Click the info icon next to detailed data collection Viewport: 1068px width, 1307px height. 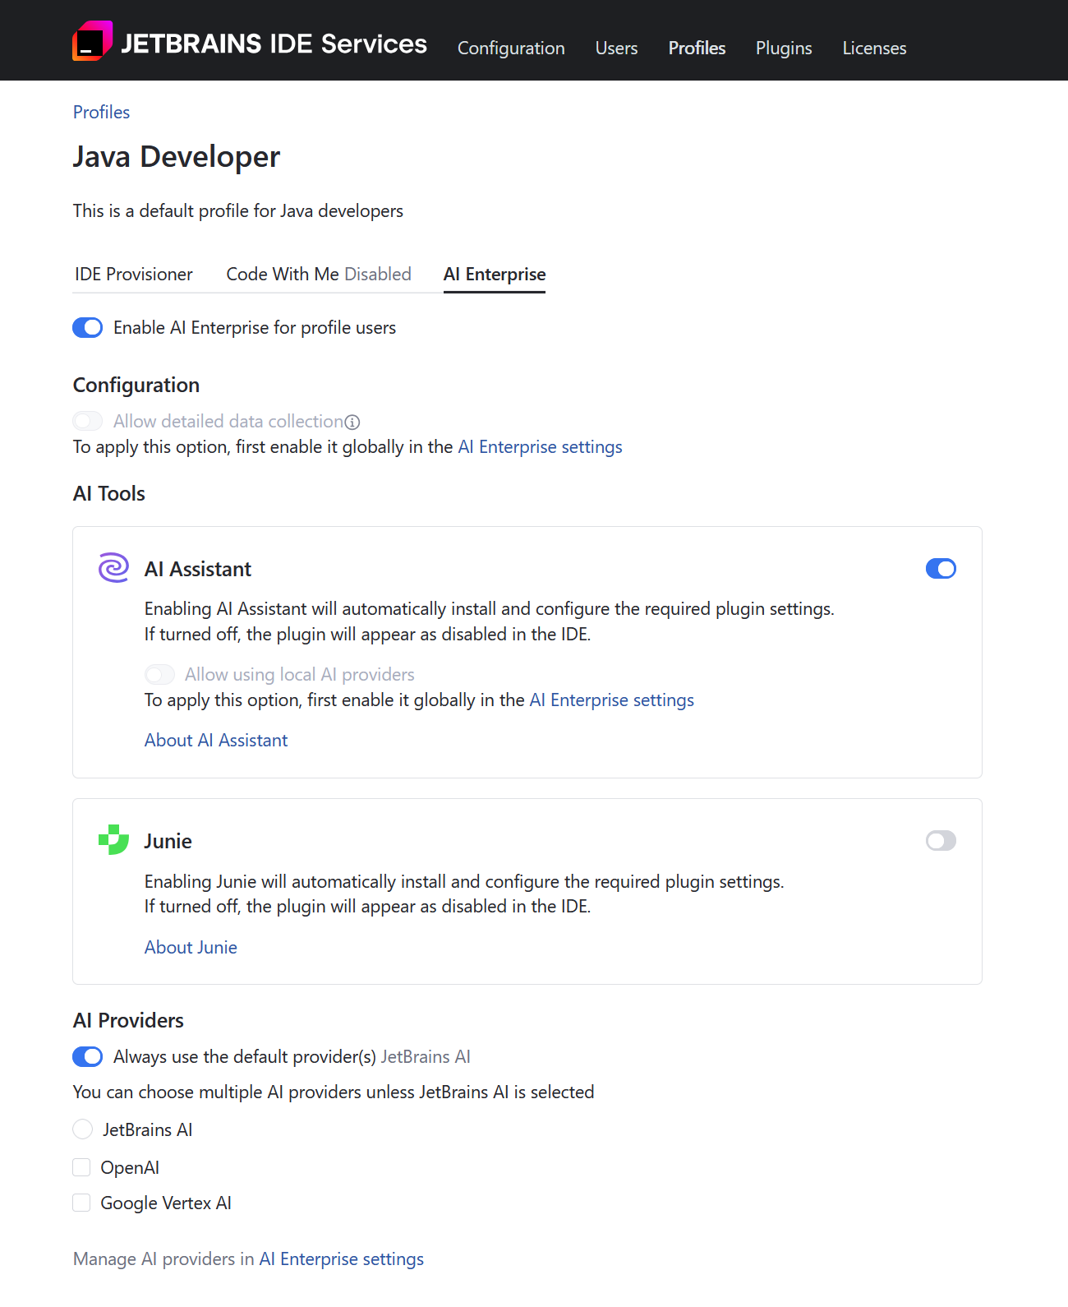pos(352,421)
